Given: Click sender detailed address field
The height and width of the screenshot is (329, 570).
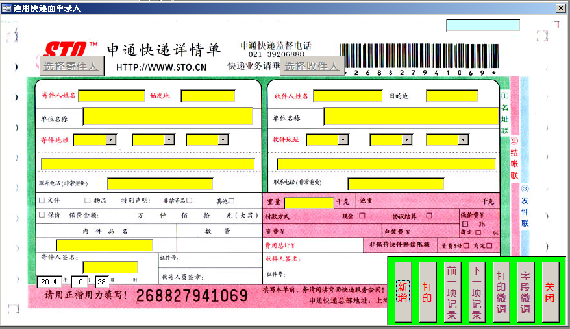Looking at the screenshot, I should point(147,164).
